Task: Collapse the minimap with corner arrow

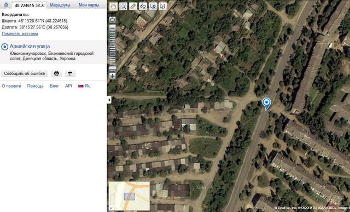Action: click(111, 208)
